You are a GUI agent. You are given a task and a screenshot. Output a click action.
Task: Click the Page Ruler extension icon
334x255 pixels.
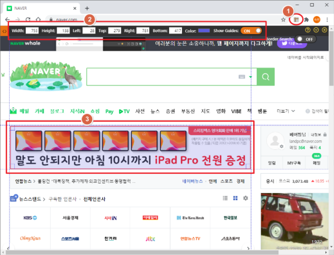coord(296,20)
